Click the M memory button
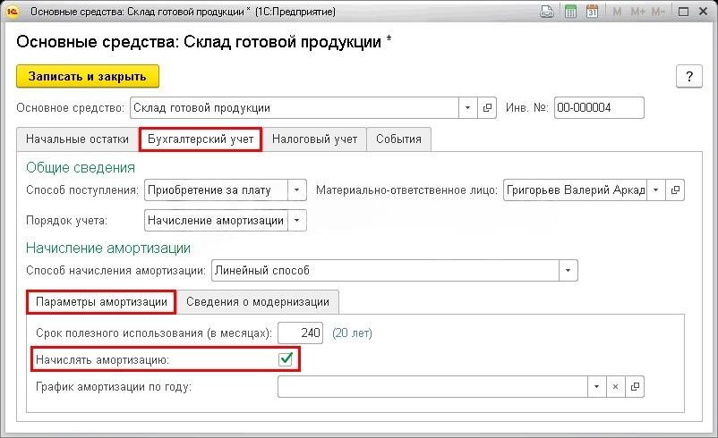Viewport: 718px width, 438px height. pos(617,12)
